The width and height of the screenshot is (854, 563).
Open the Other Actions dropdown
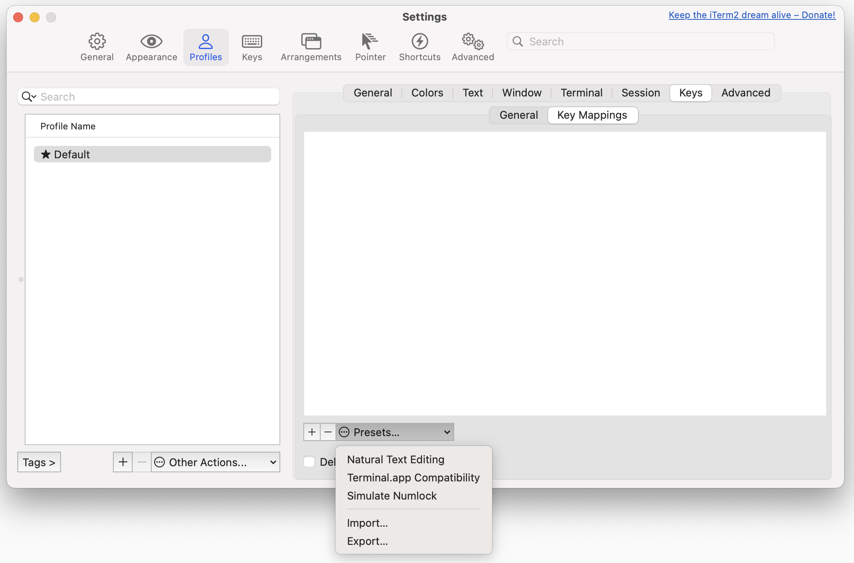(x=216, y=462)
